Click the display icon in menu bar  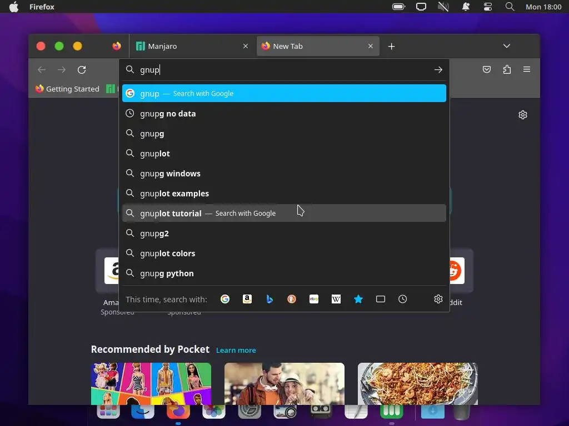click(421, 7)
